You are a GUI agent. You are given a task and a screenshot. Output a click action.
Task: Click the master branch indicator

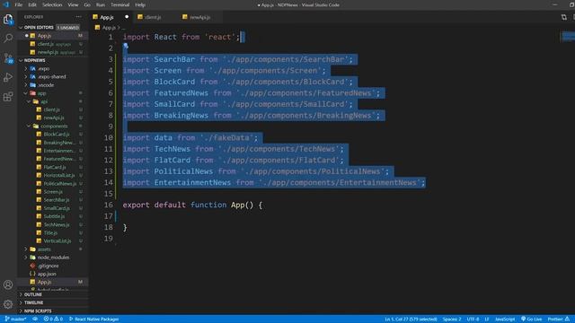tap(16, 319)
